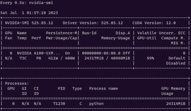Click bus id '00000000:06:00.0'
The width and height of the screenshot is (191, 111).
101,53
